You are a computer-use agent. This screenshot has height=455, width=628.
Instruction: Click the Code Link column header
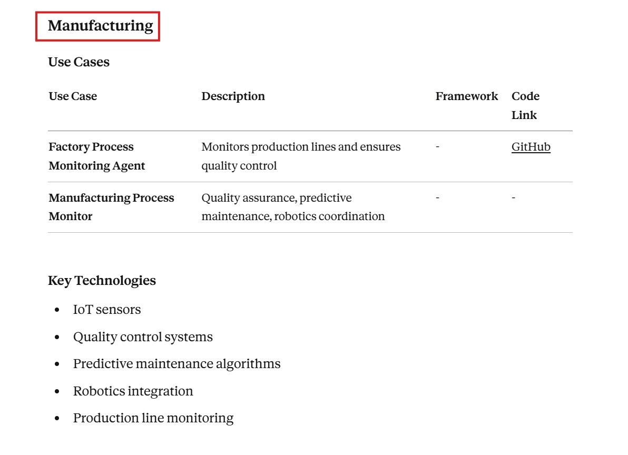(x=525, y=105)
